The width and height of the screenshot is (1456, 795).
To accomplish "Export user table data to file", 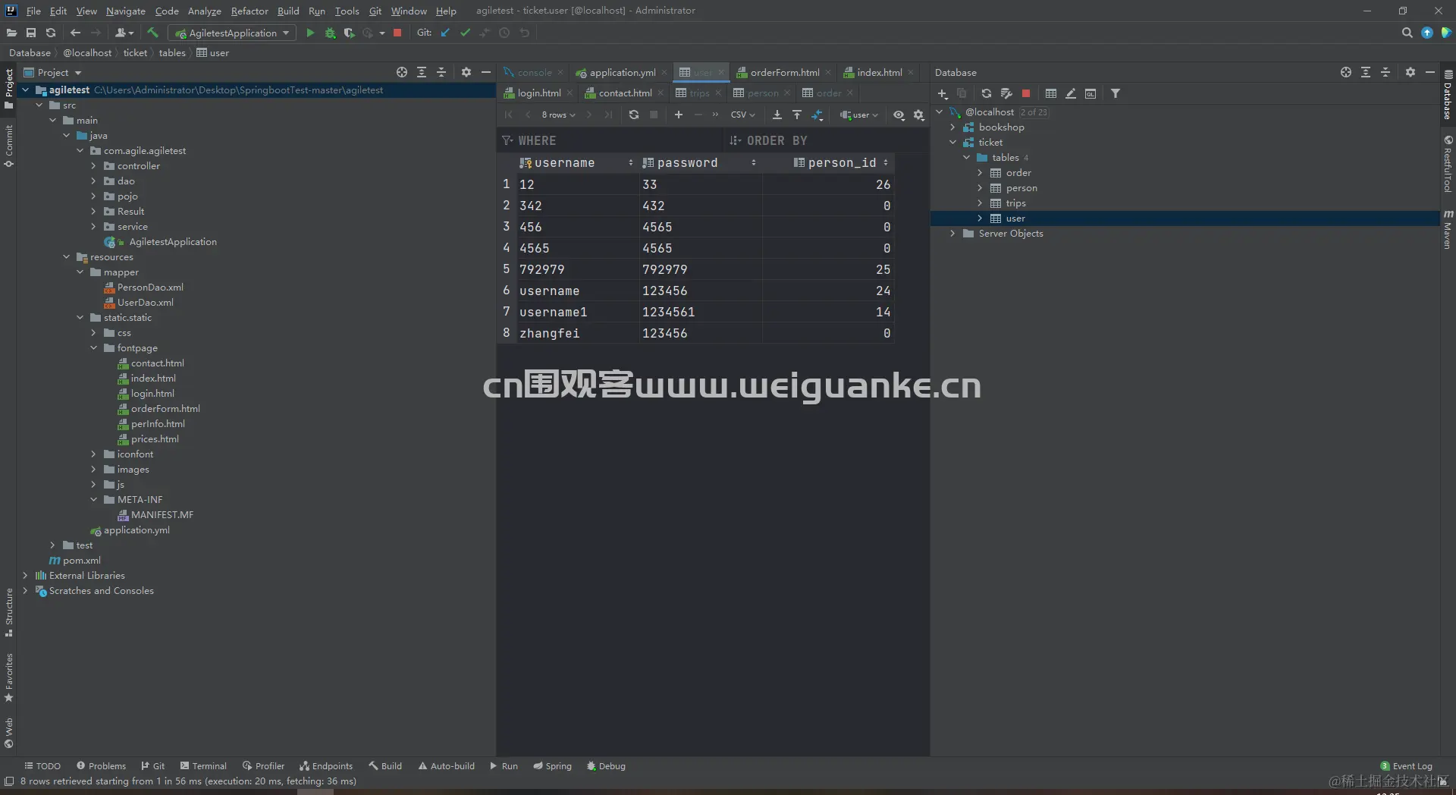I will point(777,115).
